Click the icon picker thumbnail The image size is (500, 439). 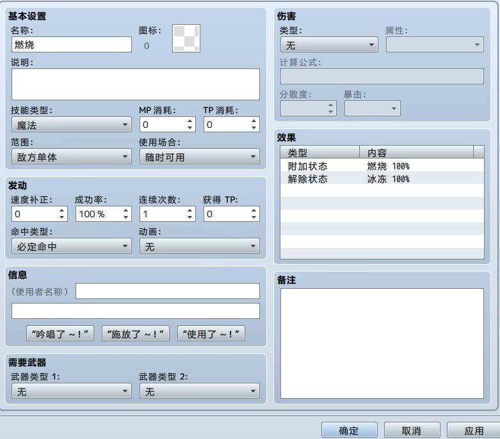point(186,38)
